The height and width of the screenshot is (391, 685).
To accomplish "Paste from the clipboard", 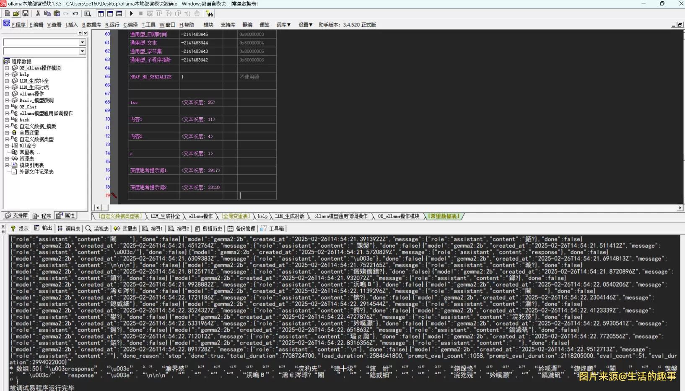I will 56,13.
